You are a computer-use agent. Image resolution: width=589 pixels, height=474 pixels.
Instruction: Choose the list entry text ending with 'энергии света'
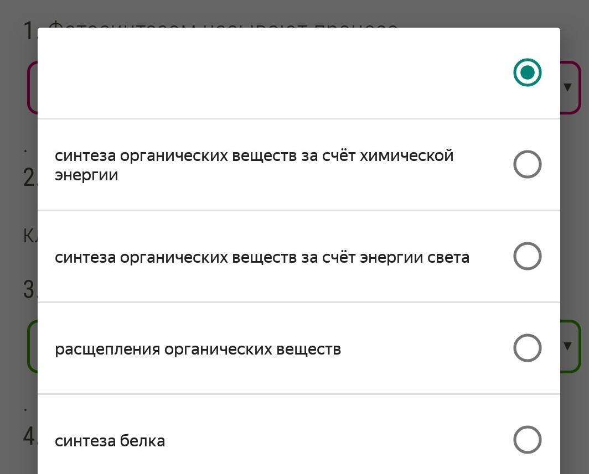pos(262,257)
